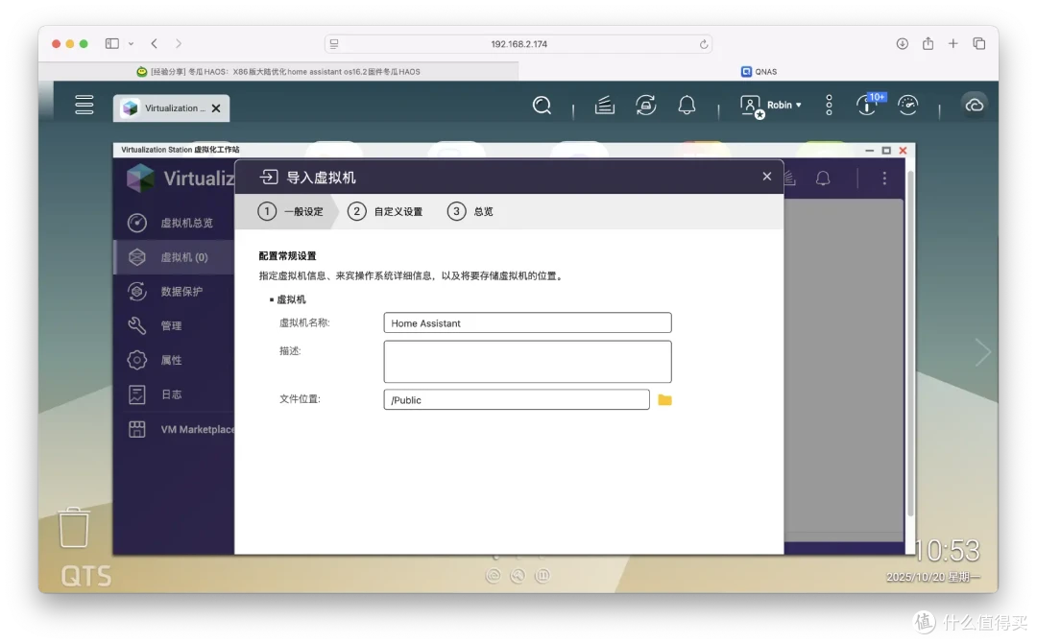
Task: Click the Safari address bar 192.168.2.174
Action: click(518, 44)
